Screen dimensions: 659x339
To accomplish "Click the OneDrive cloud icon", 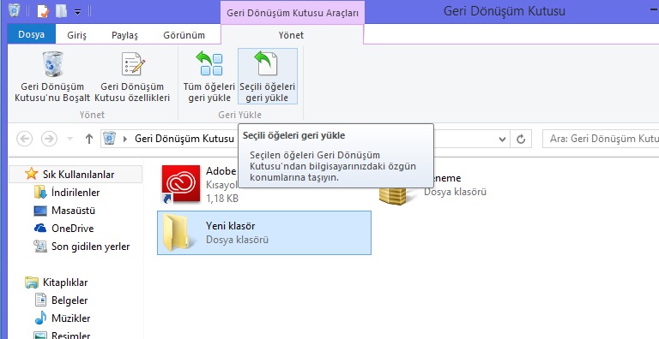I will (x=40, y=229).
